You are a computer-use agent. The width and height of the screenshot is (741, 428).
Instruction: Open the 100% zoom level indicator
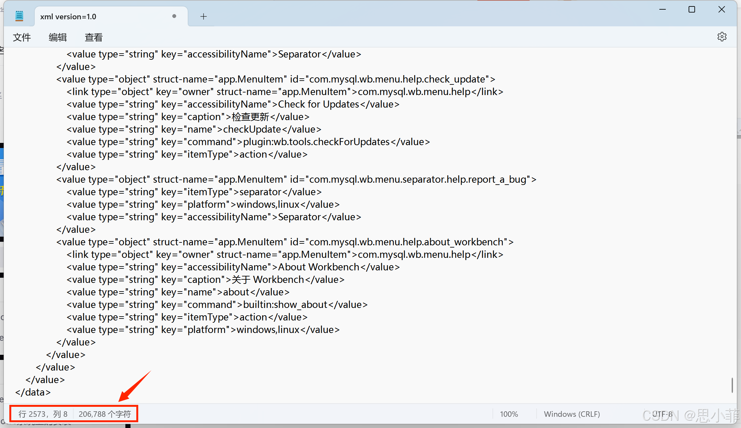(x=509, y=414)
